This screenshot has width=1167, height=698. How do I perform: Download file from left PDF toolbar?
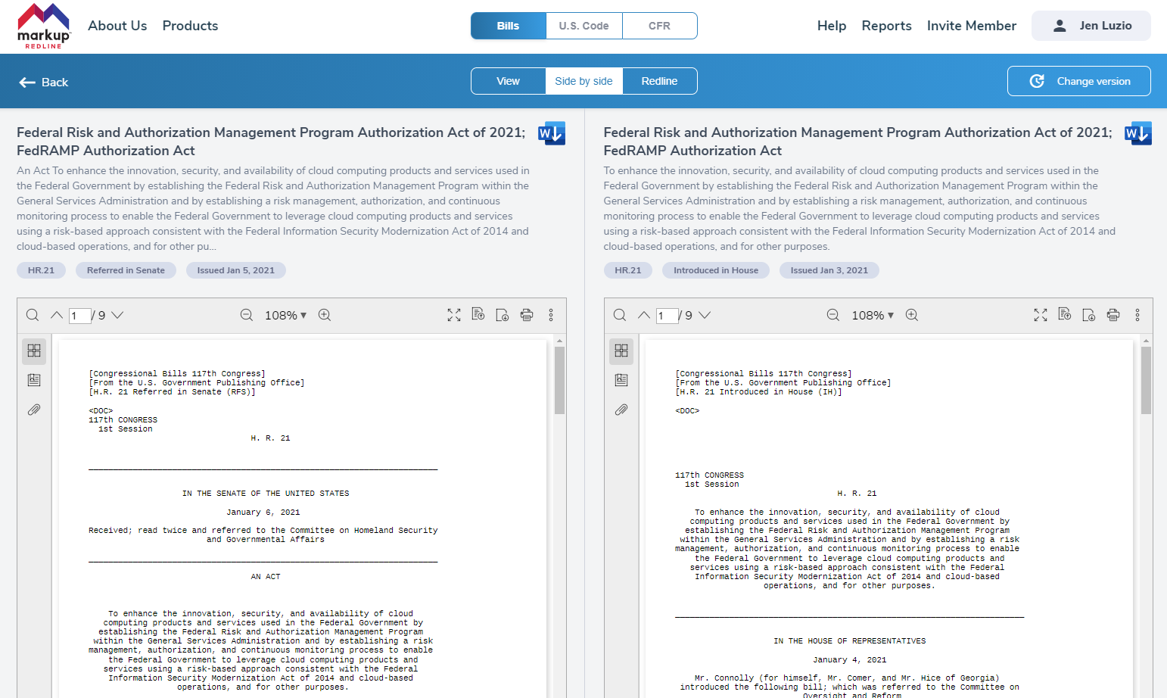coord(503,315)
